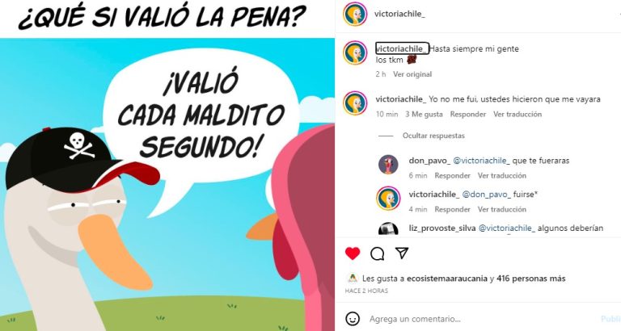This screenshot has width=621, height=331.
Task: Click Responder under the fuirse reply
Action: click(452, 209)
